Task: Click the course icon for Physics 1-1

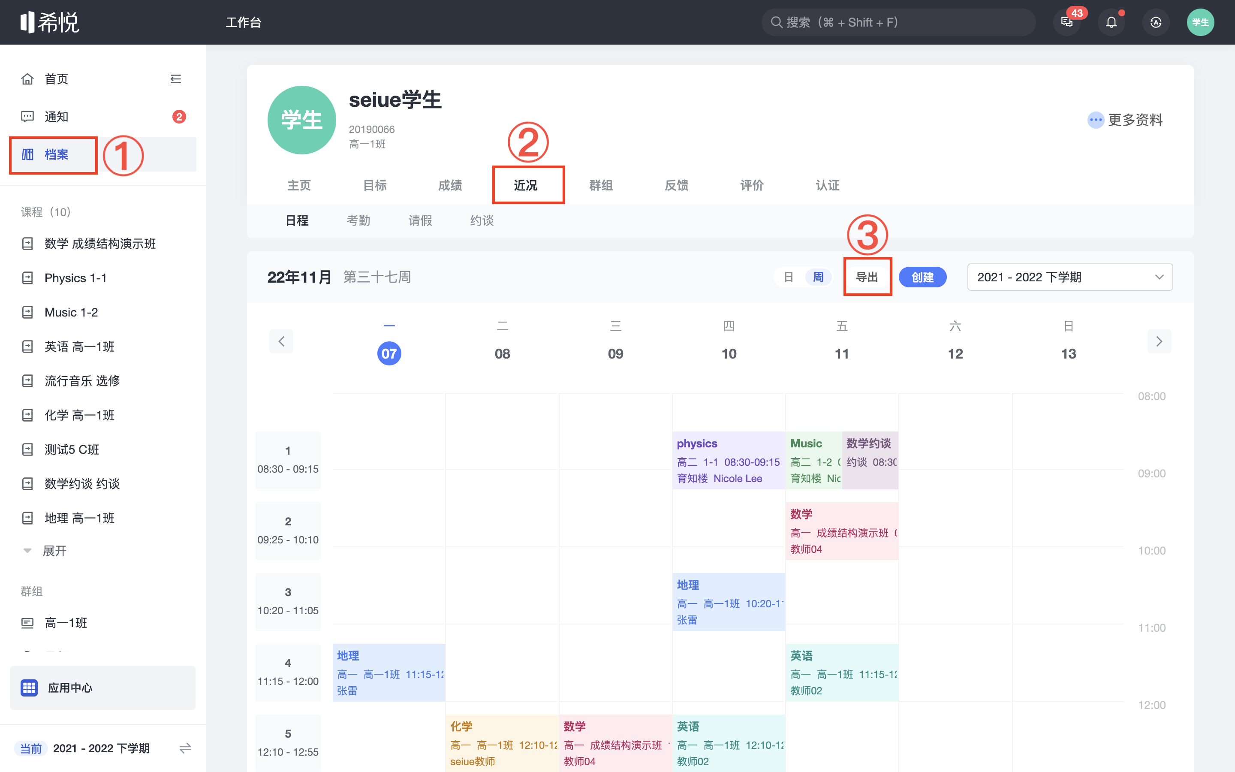Action: (27, 278)
